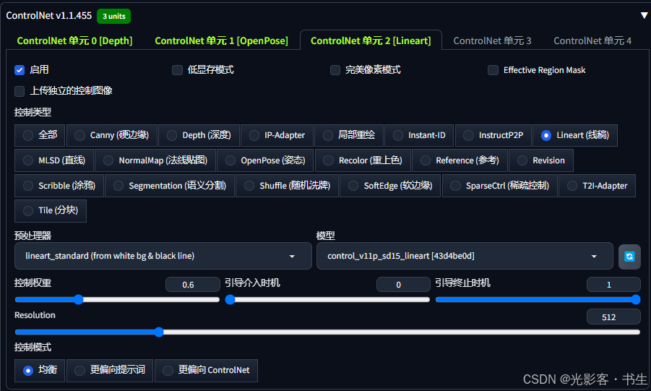Select the 全部 control type
Image resolution: width=651 pixels, height=391 pixels.
40,135
